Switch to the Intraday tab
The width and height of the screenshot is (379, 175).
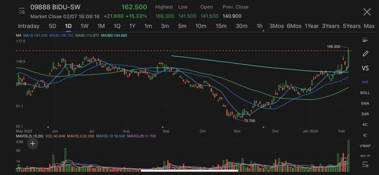pos(28,26)
